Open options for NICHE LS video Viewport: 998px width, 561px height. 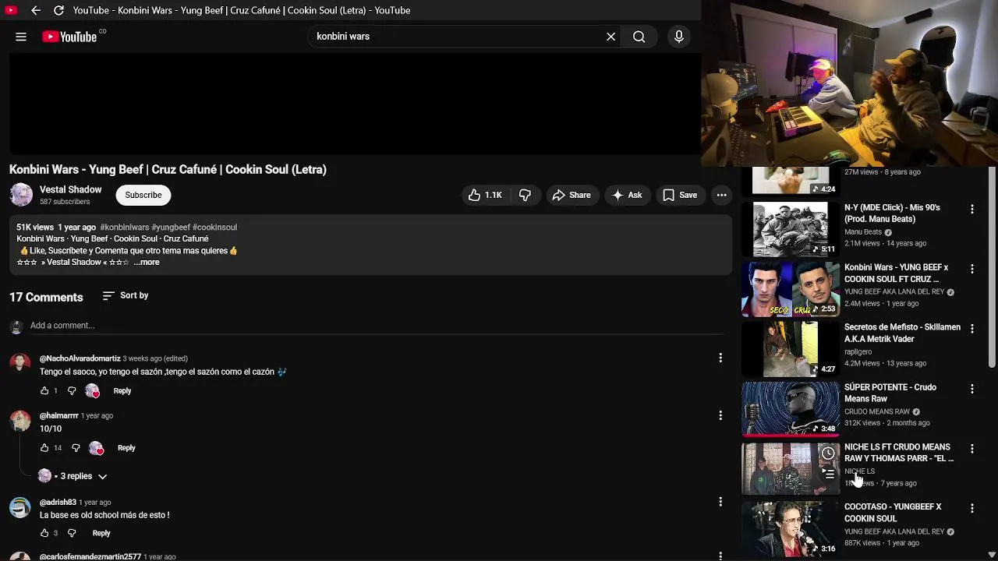(x=972, y=449)
